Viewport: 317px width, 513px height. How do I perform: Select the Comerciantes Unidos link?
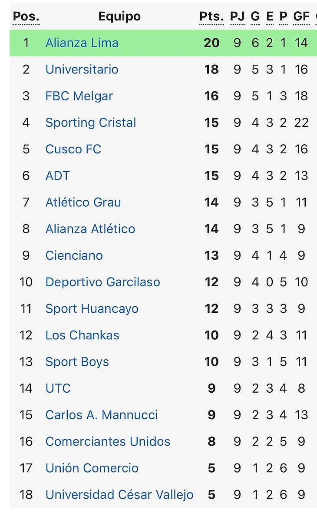[x=108, y=442]
